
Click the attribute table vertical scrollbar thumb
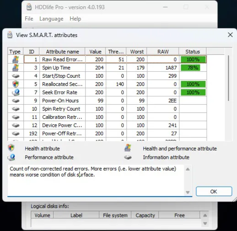point(228,78)
